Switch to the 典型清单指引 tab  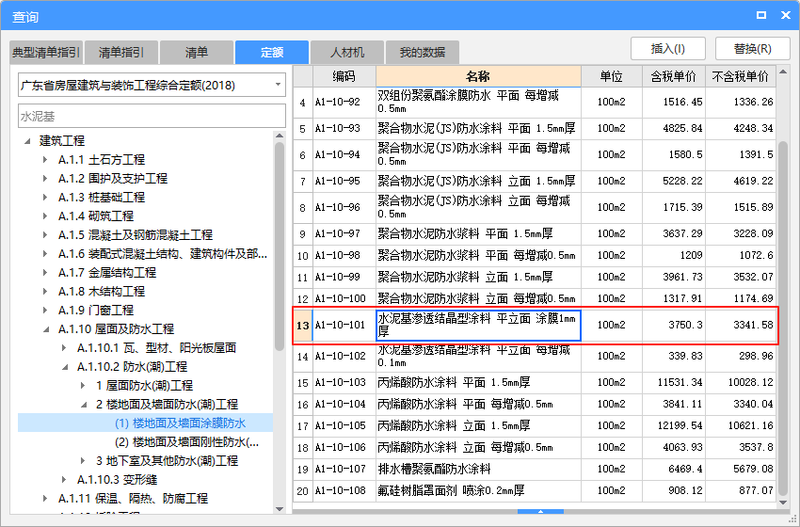(x=46, y=52)
